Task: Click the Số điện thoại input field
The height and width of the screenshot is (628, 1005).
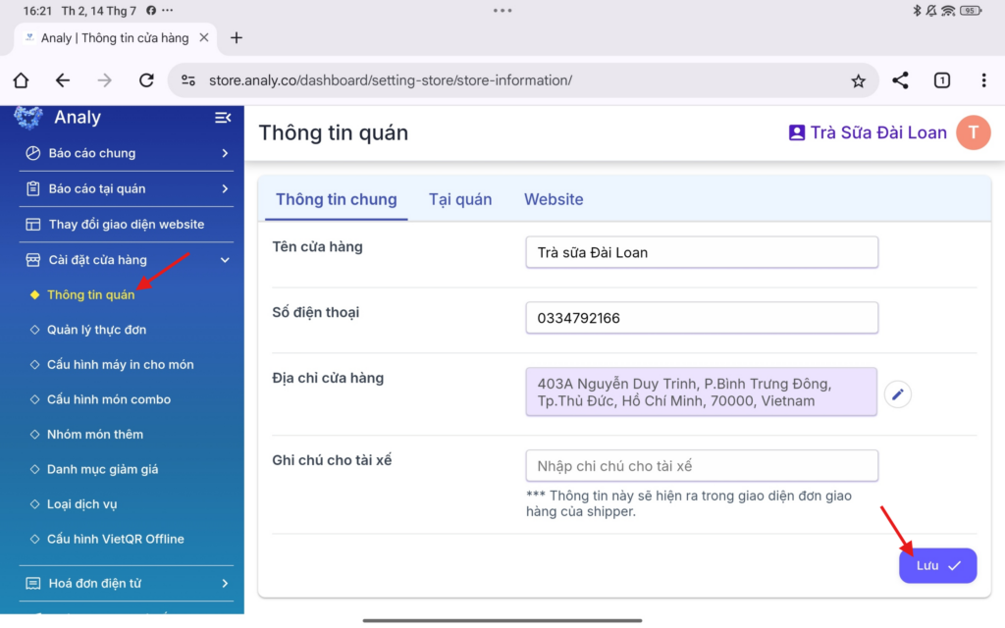Action: (702, 318)
